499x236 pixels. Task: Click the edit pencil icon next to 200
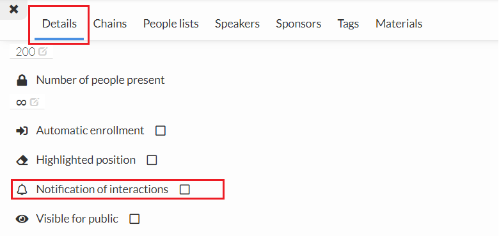tap(43, 51)
